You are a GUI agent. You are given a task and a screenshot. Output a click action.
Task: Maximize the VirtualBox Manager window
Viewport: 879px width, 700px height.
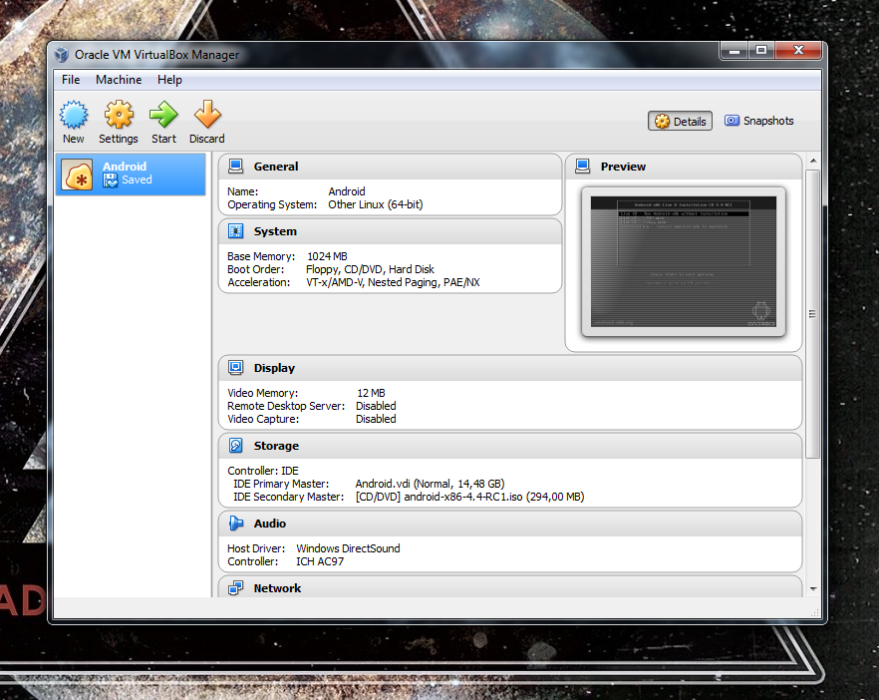[760, 51]
